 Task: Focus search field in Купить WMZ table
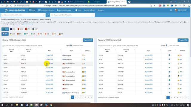pyautogui.click(x=83, y=45)
